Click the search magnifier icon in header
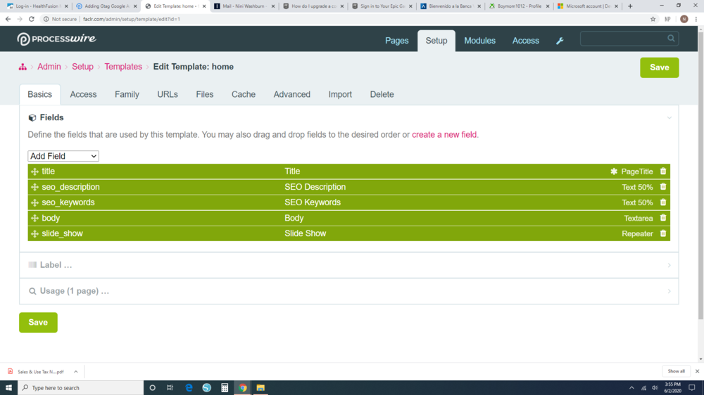The width and height of the screenshot is (704, 395). pyautogui.click(x=671, y=39)
